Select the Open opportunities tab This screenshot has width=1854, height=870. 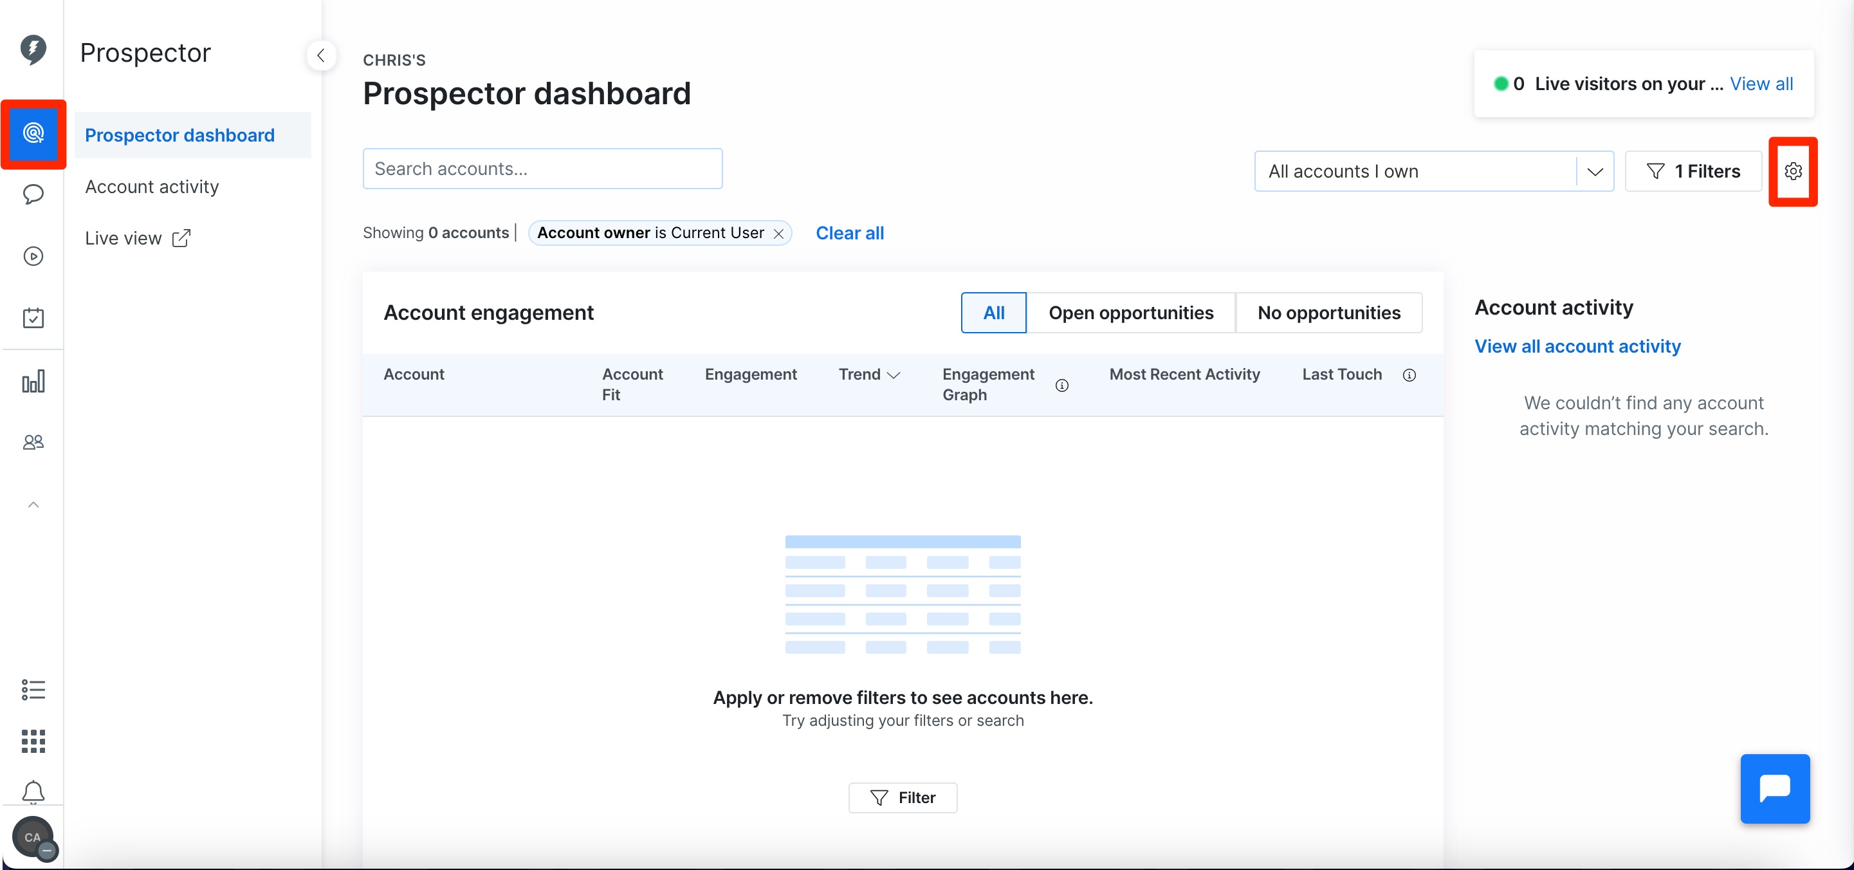point(1131,313)
